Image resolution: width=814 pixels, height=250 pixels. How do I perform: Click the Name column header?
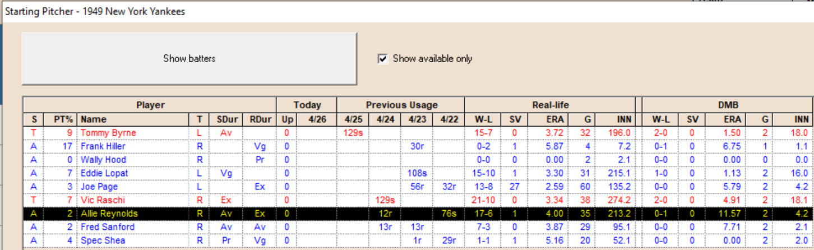click(133, 119)
